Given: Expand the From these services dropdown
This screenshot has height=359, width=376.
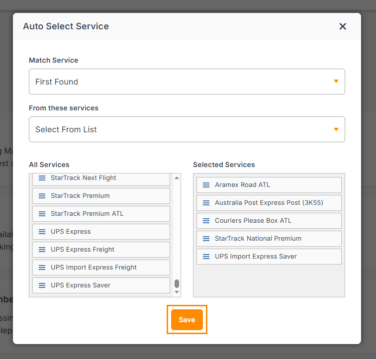Looking at the screenshot, I should [187, 129].
